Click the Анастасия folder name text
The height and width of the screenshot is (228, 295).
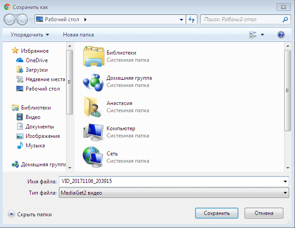tap(119, 103)
